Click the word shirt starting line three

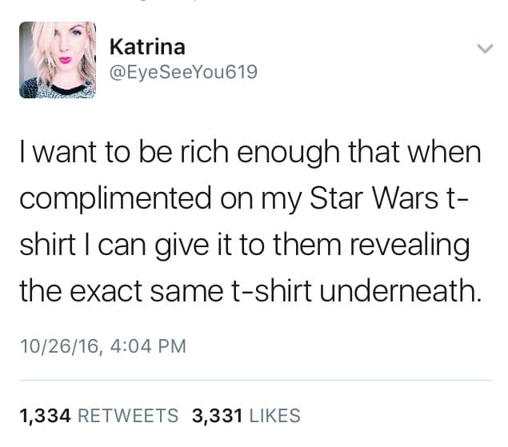click(x=48, y=244)
